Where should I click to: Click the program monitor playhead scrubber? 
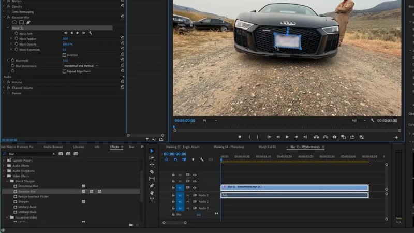pos(174,127)
